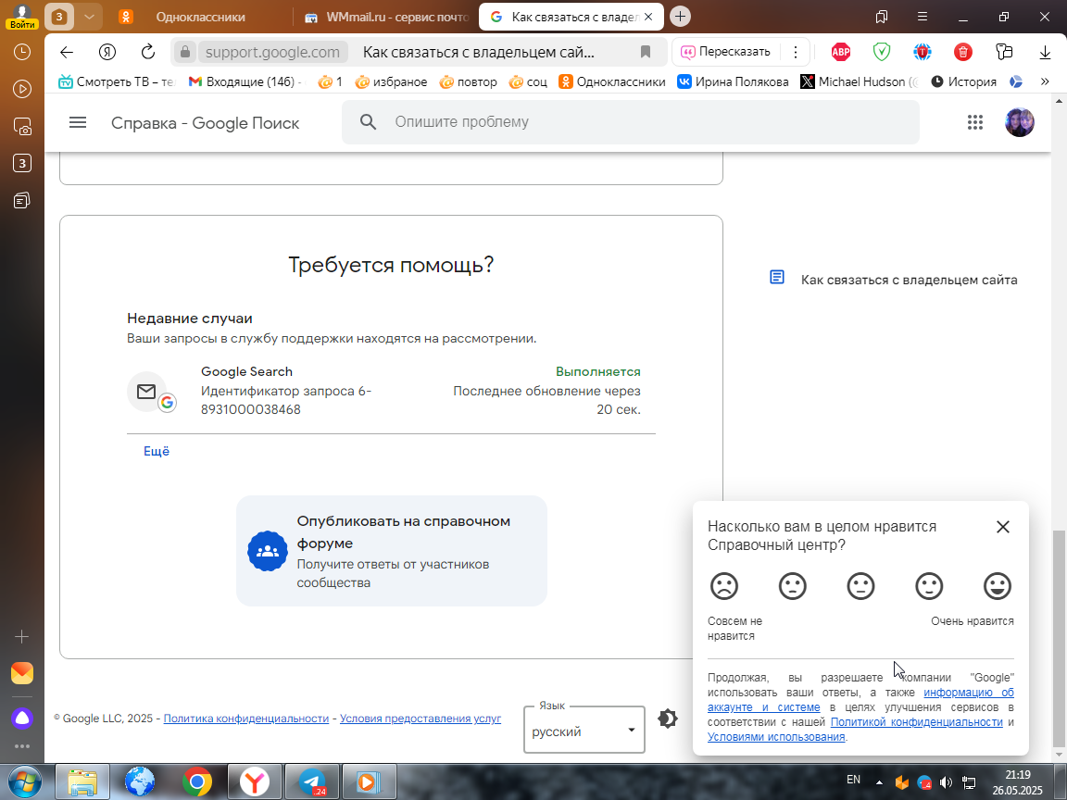Open the video player icon in the sidebar
1067x800 pixels.
pos(22,89)
